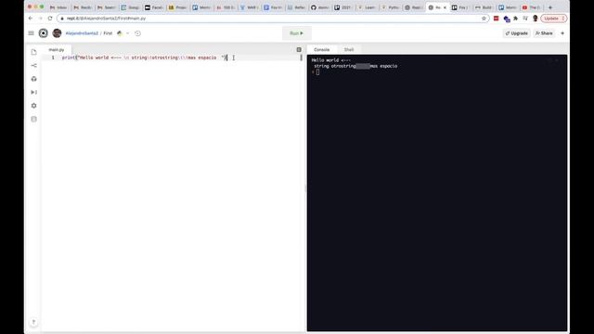Reload the browser page
The image size is (594, 334).
[x=50, y=19]
